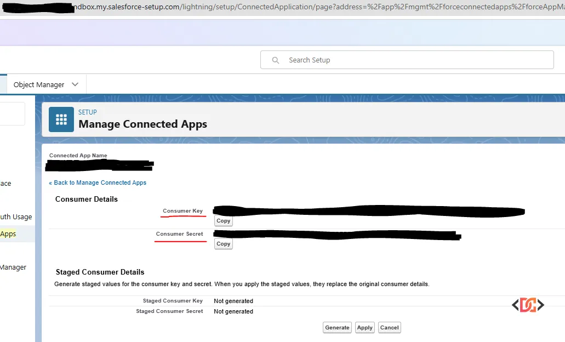The image size is (565, 342).
Task: Click the Generate staged values button
Action: point(337,327)
